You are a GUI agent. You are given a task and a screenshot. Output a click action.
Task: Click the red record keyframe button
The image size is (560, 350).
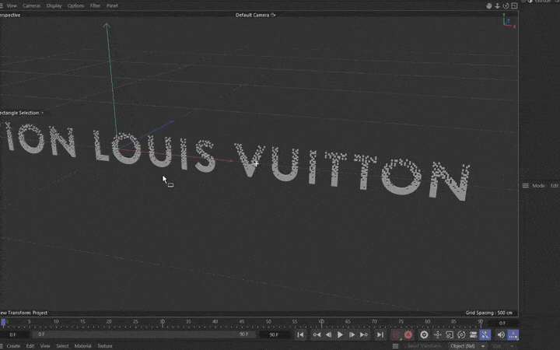pyautogui.click(x=397, y=334)
